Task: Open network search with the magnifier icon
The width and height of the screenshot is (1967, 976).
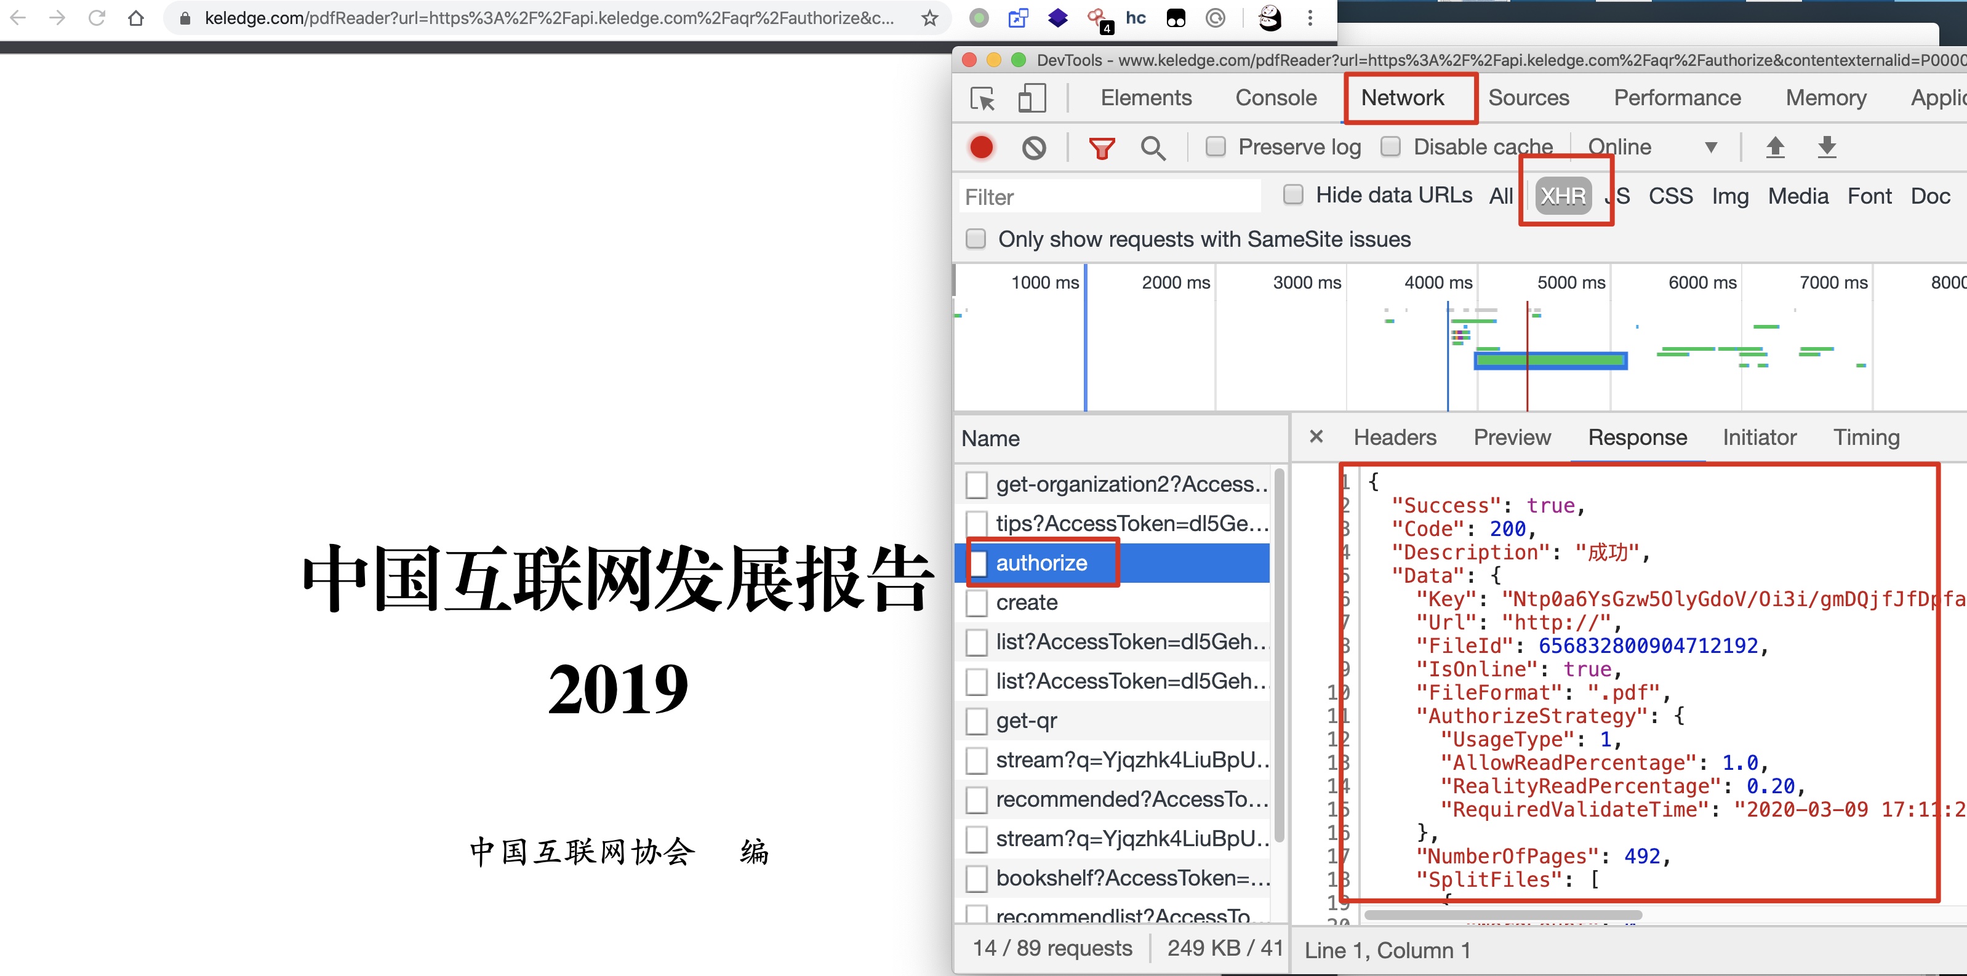Action: pyautogui.click(x=1152, y=148)
